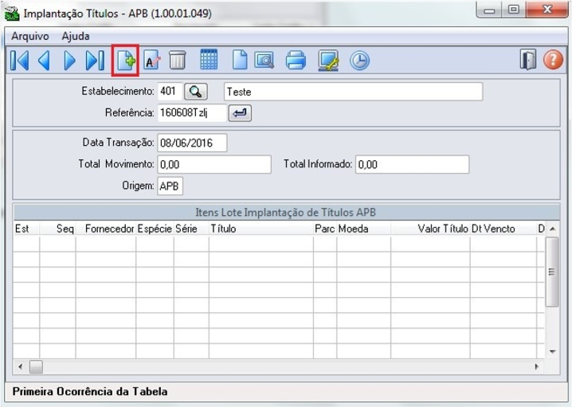572x407 pixels.
Task: Click the Origem field APB
Action: pyautogui.click(x=170, y=186)
